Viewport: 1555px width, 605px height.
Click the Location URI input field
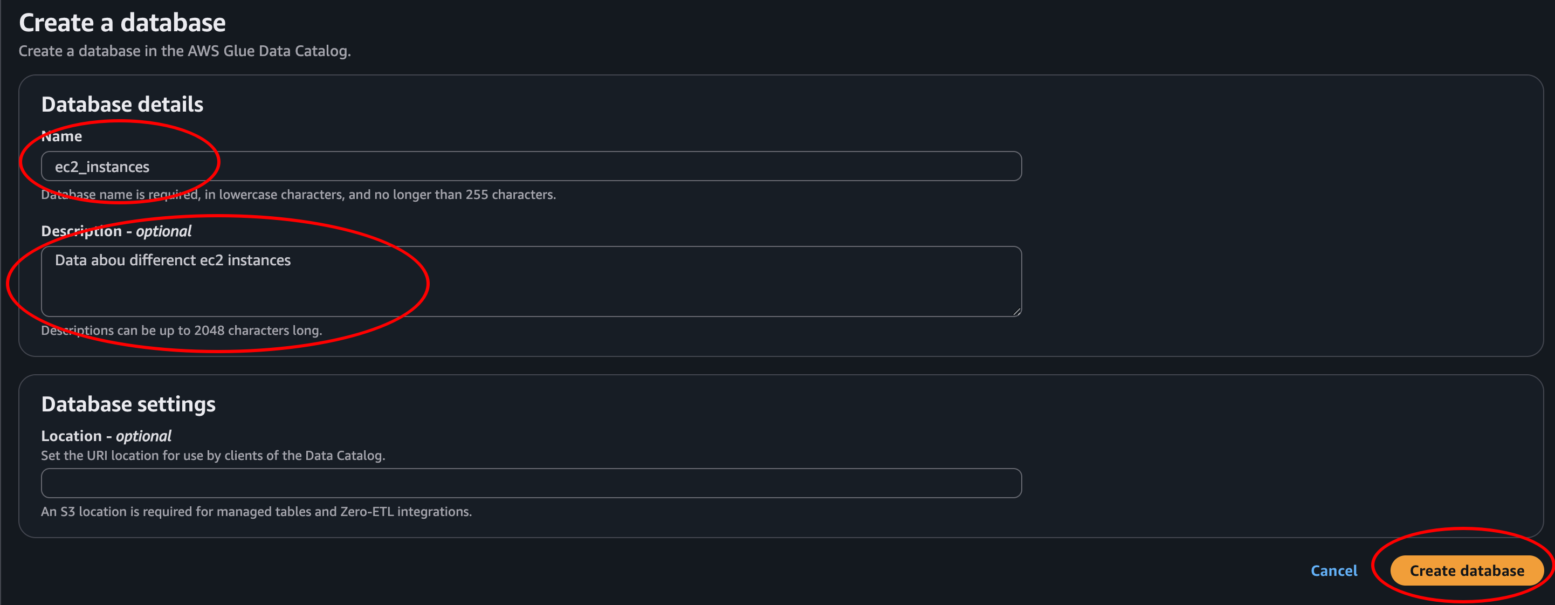click(531, 483)
